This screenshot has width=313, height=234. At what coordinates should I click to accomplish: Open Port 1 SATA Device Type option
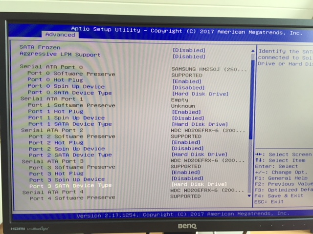200,124
